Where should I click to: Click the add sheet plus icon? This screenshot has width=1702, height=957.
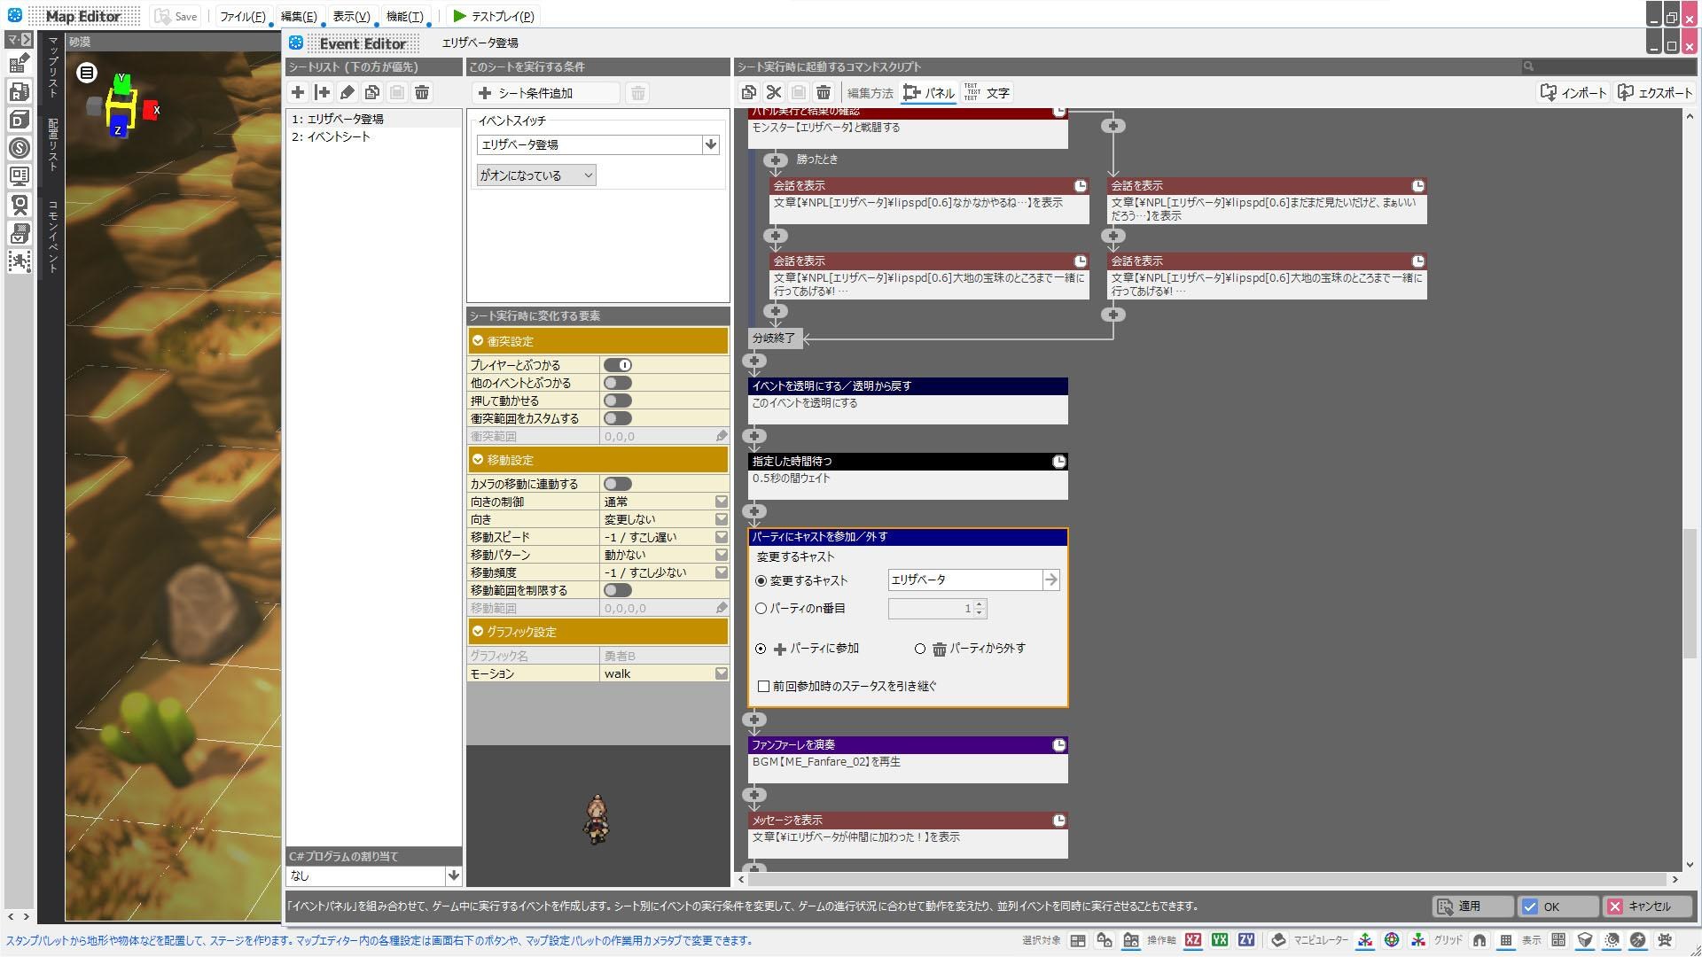tap(298, 92)
